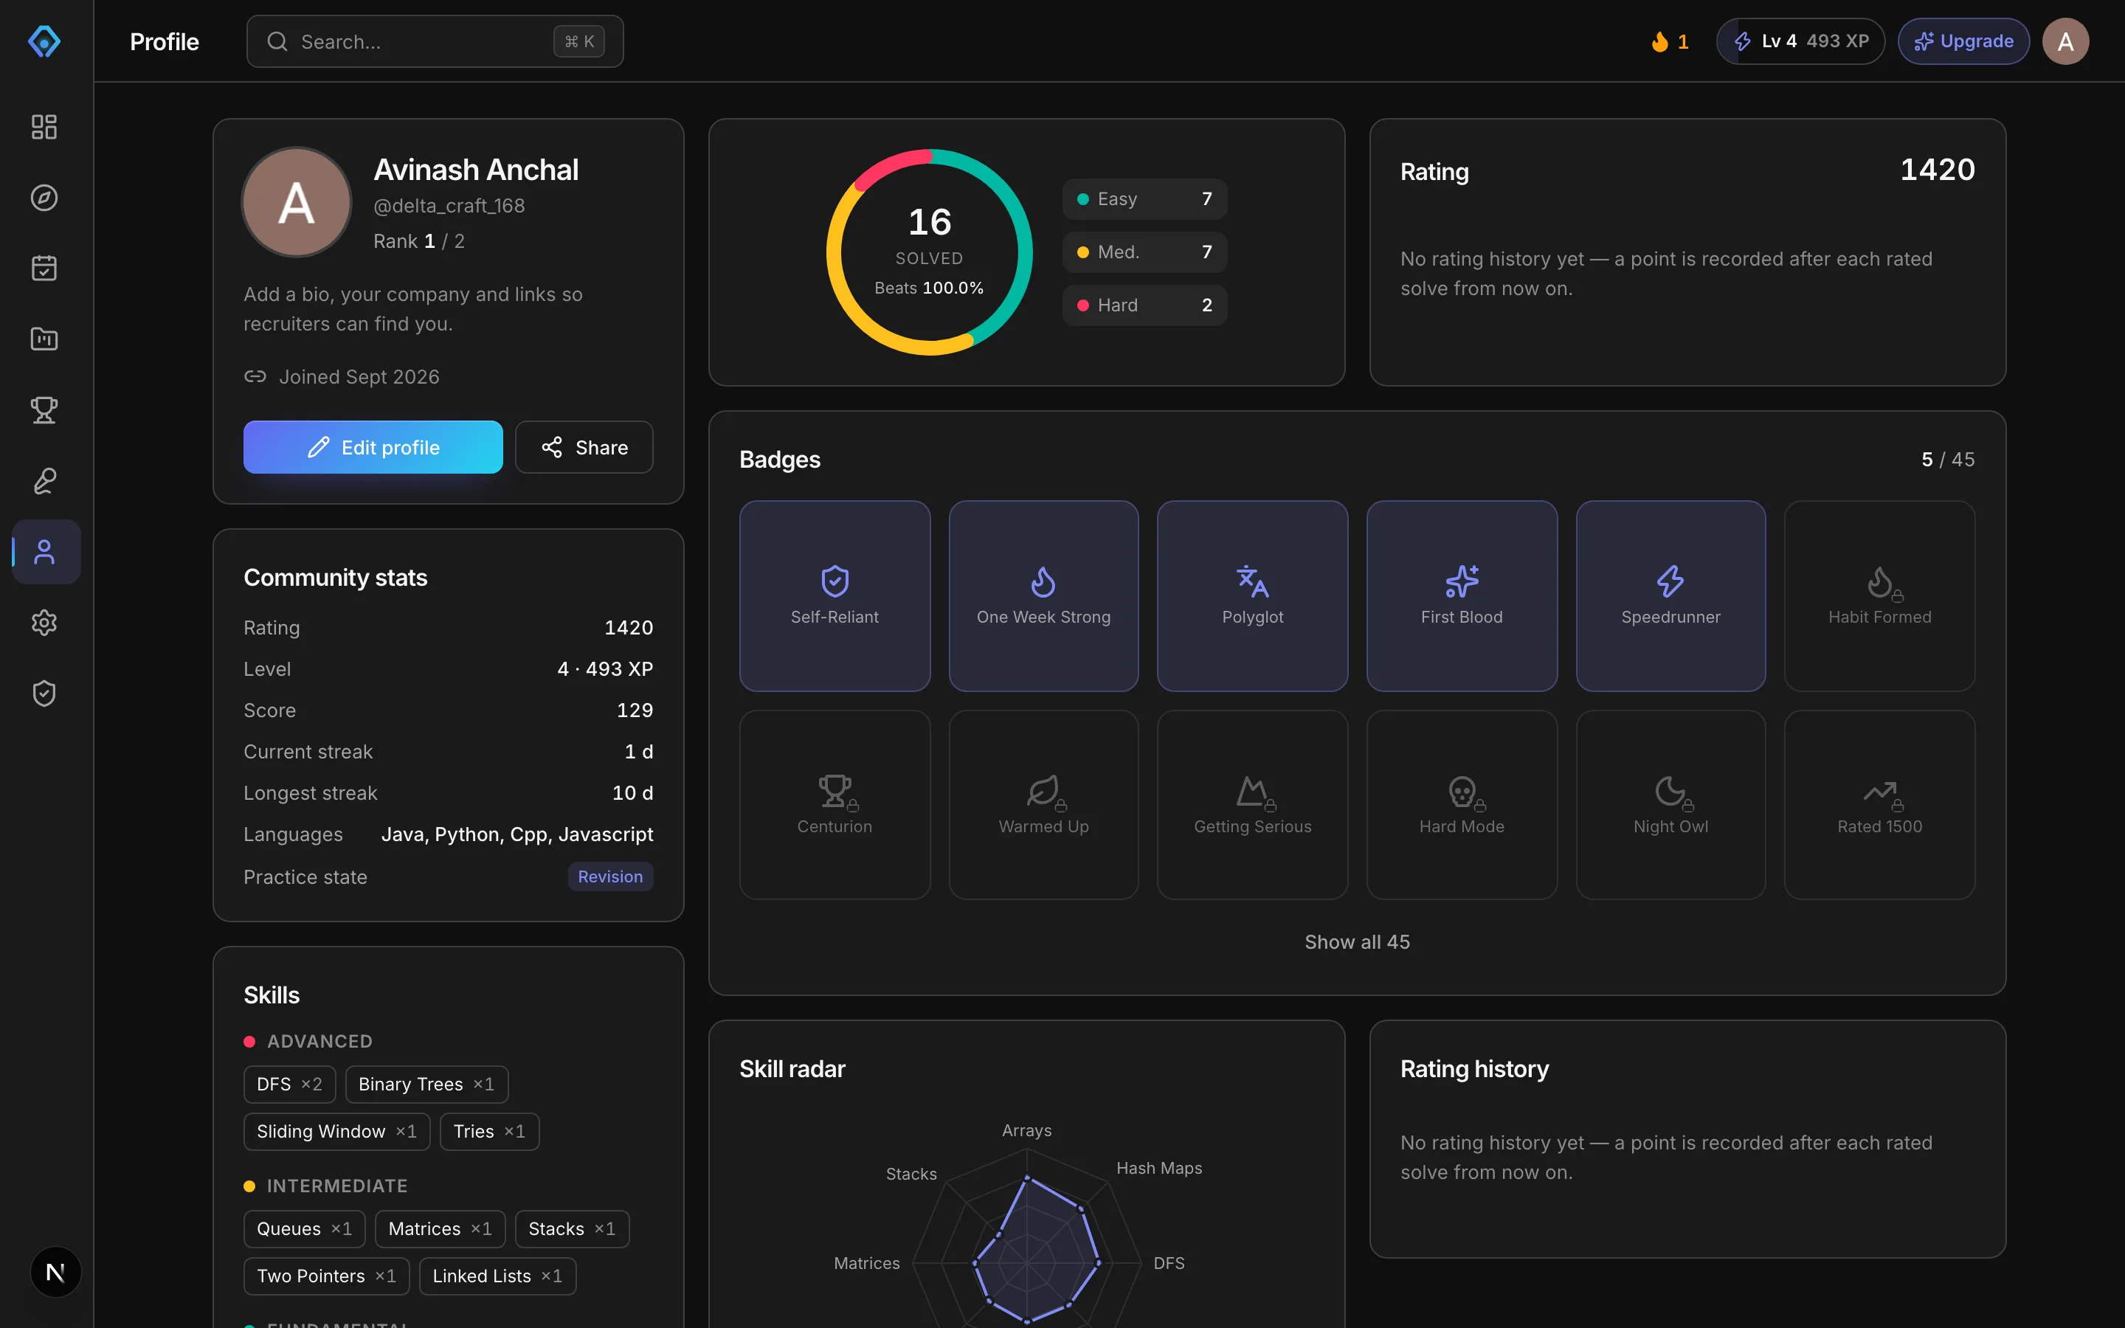Screen dimensions: 2125x1328
Task: Open the shield check icon in sidebar
Action: tap(44, 694)
